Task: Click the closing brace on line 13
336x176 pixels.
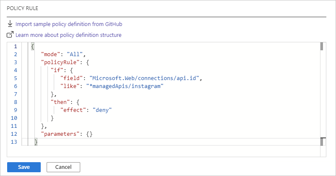Action: point(36,143)
